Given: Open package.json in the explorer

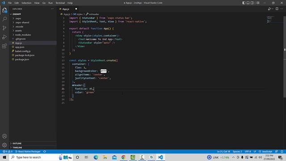Looking at the screenshot, I should (22, 59).
